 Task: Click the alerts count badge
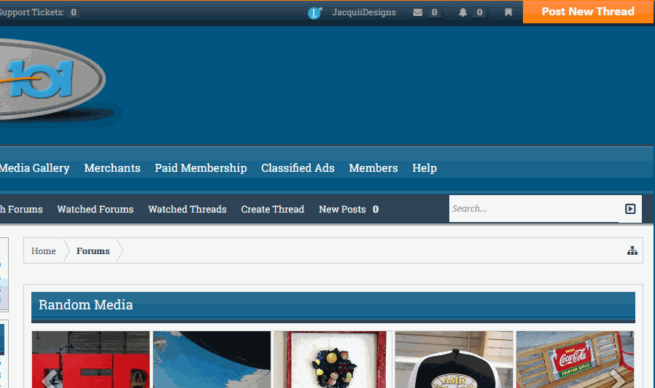tap(479, 12)
